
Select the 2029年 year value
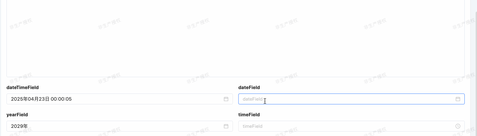coord(19,126)
